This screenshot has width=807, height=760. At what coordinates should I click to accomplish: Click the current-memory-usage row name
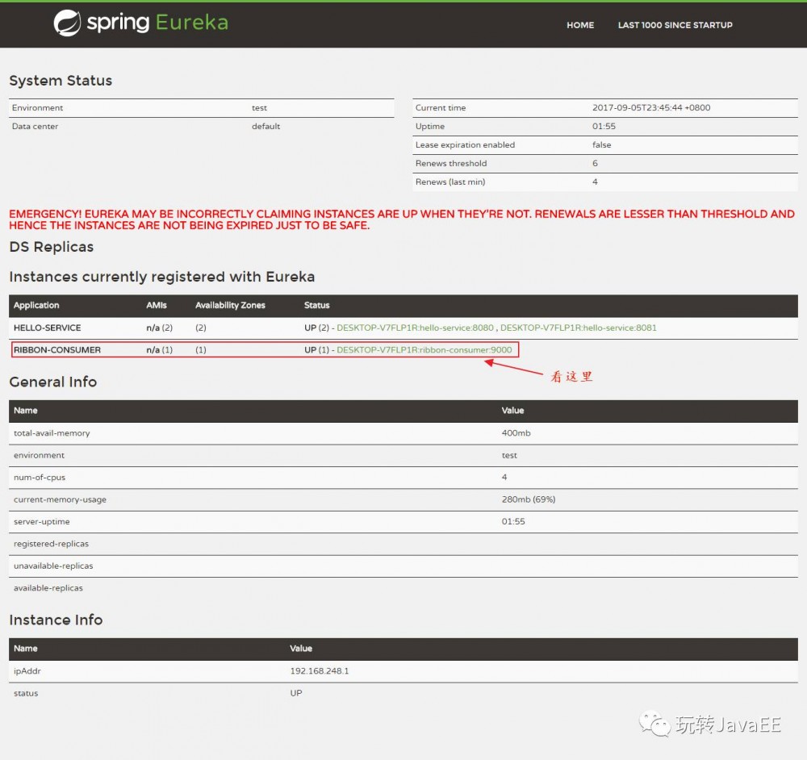(61, 499)
